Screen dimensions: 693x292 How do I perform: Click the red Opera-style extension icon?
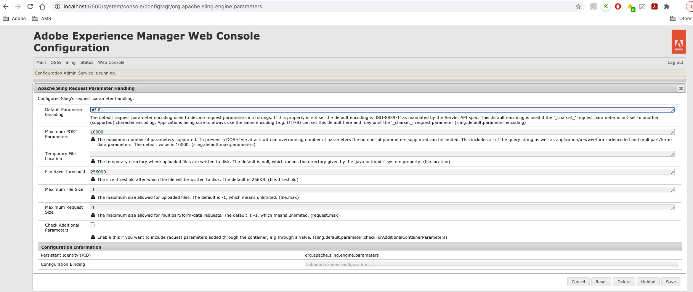tap(618, 6)
